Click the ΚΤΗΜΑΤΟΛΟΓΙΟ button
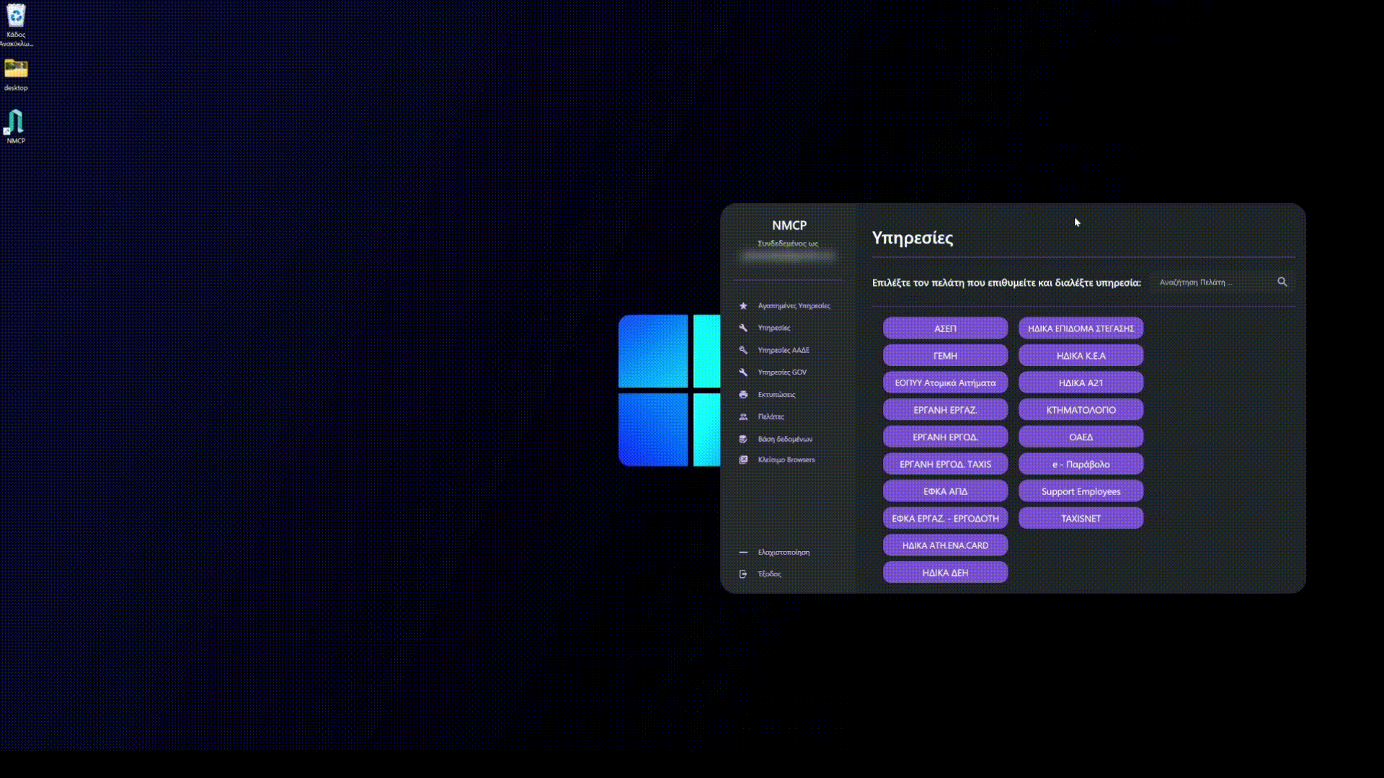 [x=1081, y=410]
